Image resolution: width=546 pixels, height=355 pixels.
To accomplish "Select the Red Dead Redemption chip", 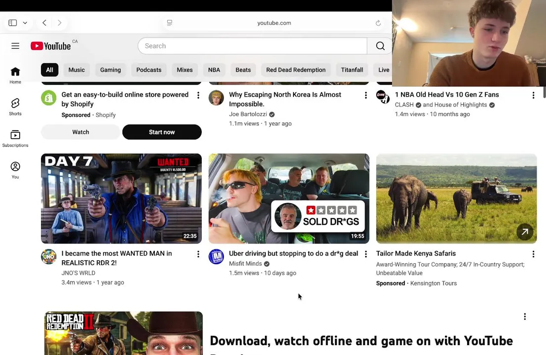I will coord(296,70).
